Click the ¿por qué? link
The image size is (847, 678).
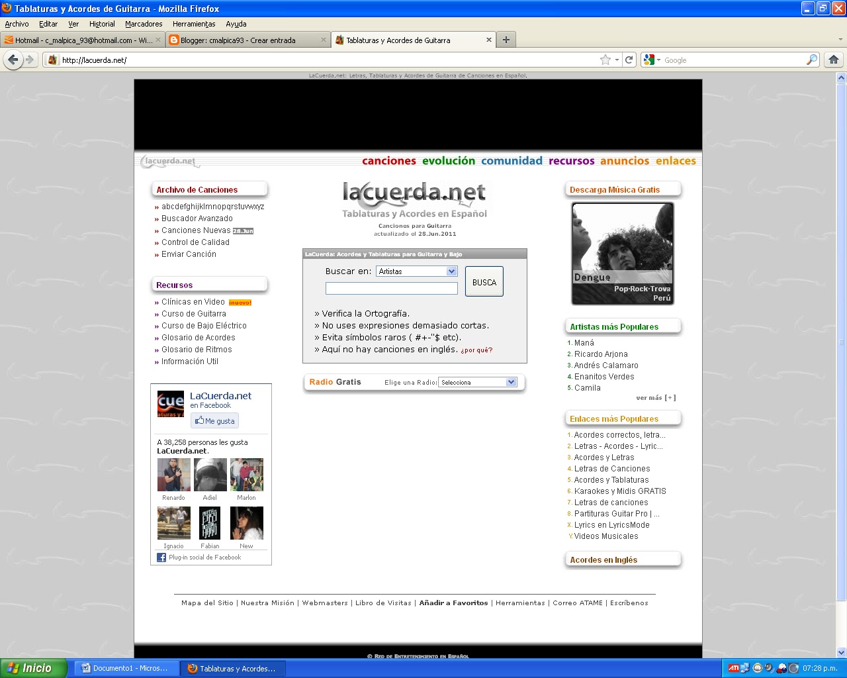point(476,350)
